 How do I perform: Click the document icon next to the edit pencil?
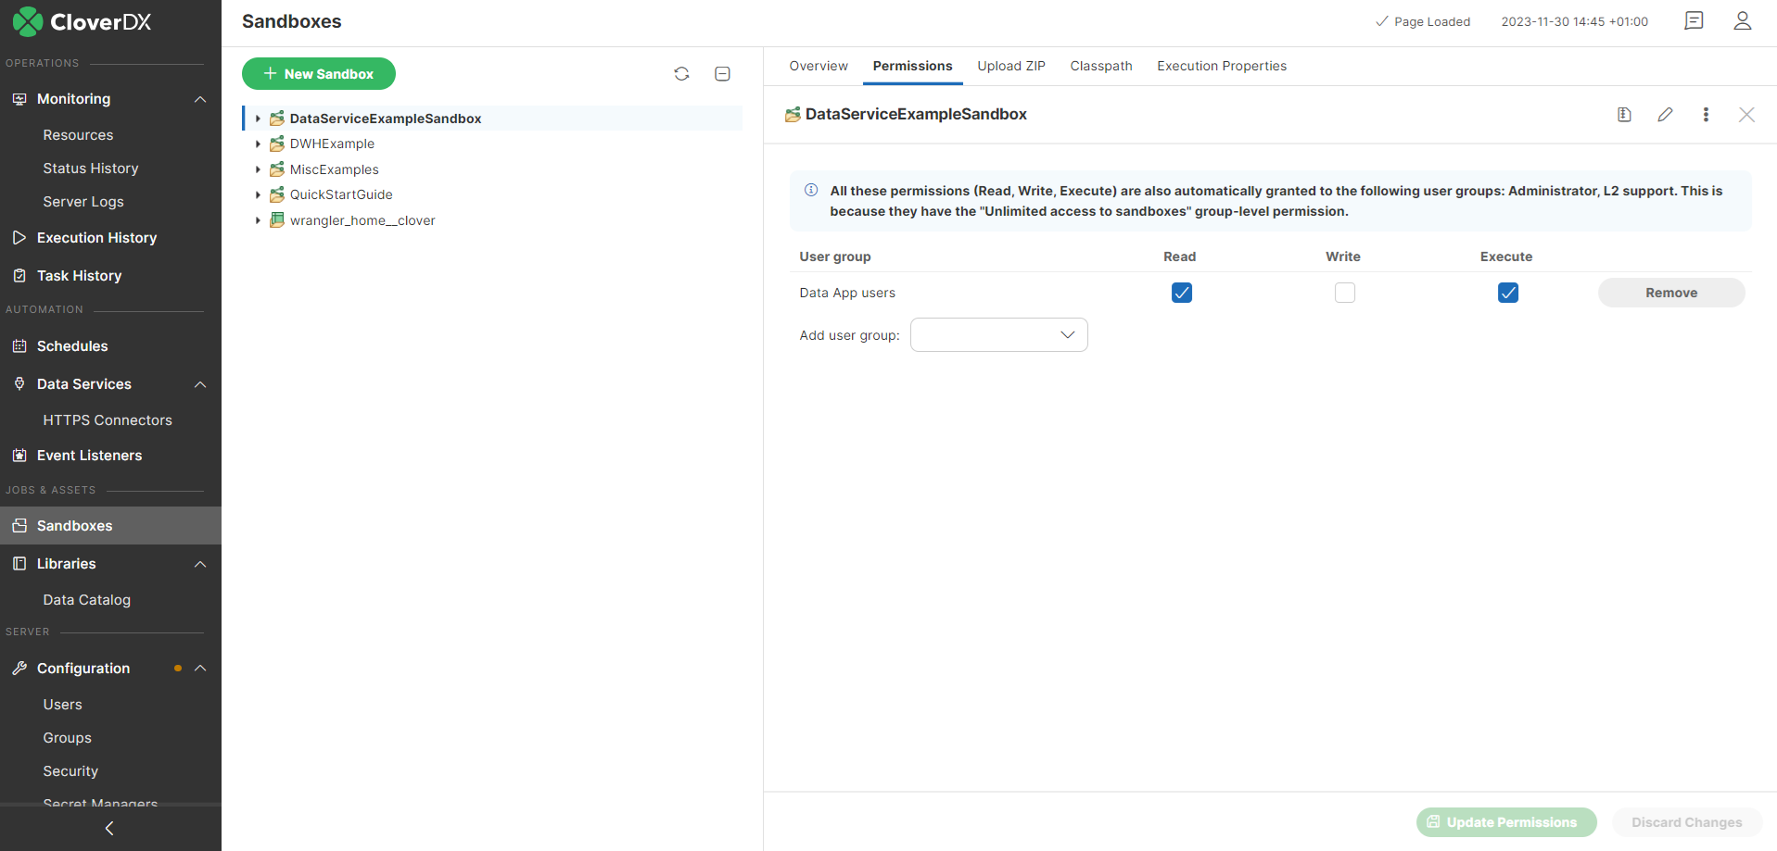[x=1623, y=114]
